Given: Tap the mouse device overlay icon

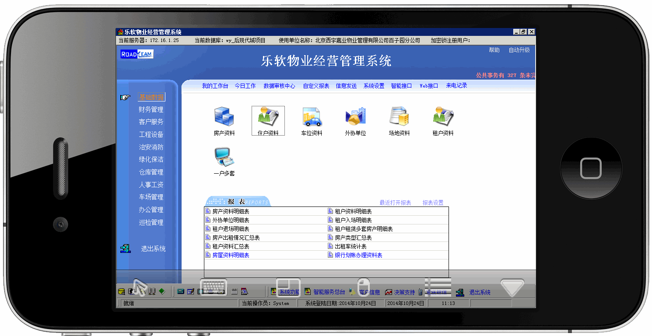Looking at the screenshot, I should (364, 287).
